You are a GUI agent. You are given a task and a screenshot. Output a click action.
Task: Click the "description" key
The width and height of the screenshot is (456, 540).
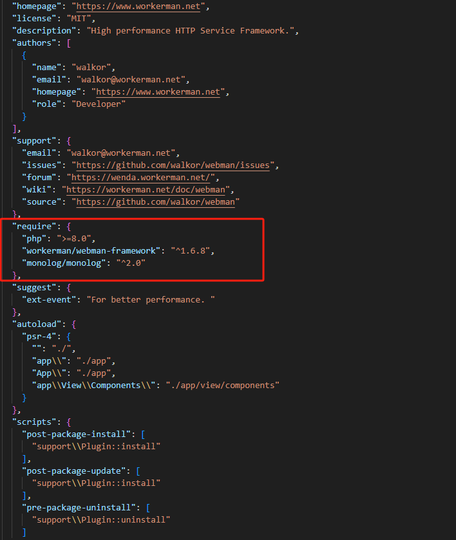tap(44, 31)
